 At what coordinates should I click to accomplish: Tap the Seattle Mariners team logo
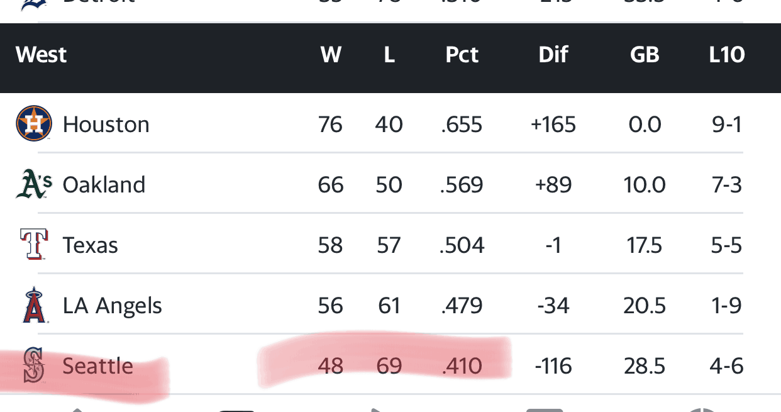(x=34, y=365)
